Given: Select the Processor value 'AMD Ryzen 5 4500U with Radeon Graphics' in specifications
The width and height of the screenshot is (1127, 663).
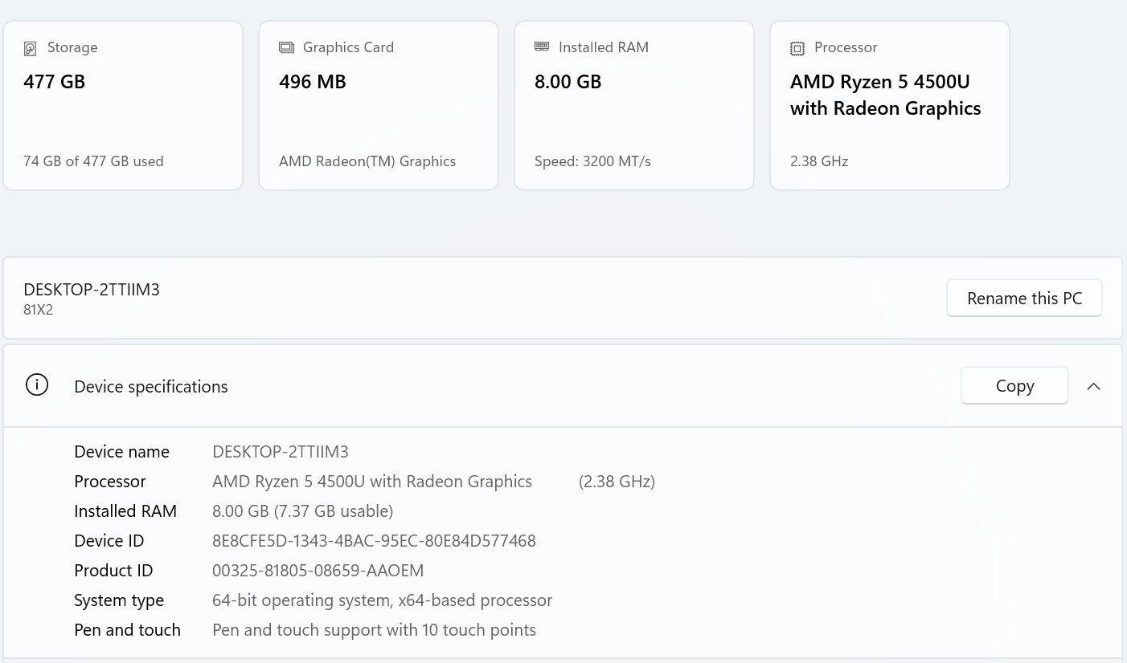Looking at the screenshot, I should [x=372, y=482].
